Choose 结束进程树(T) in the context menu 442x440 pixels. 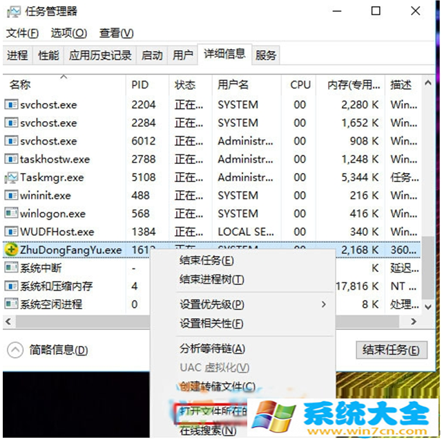coord(212,279)
